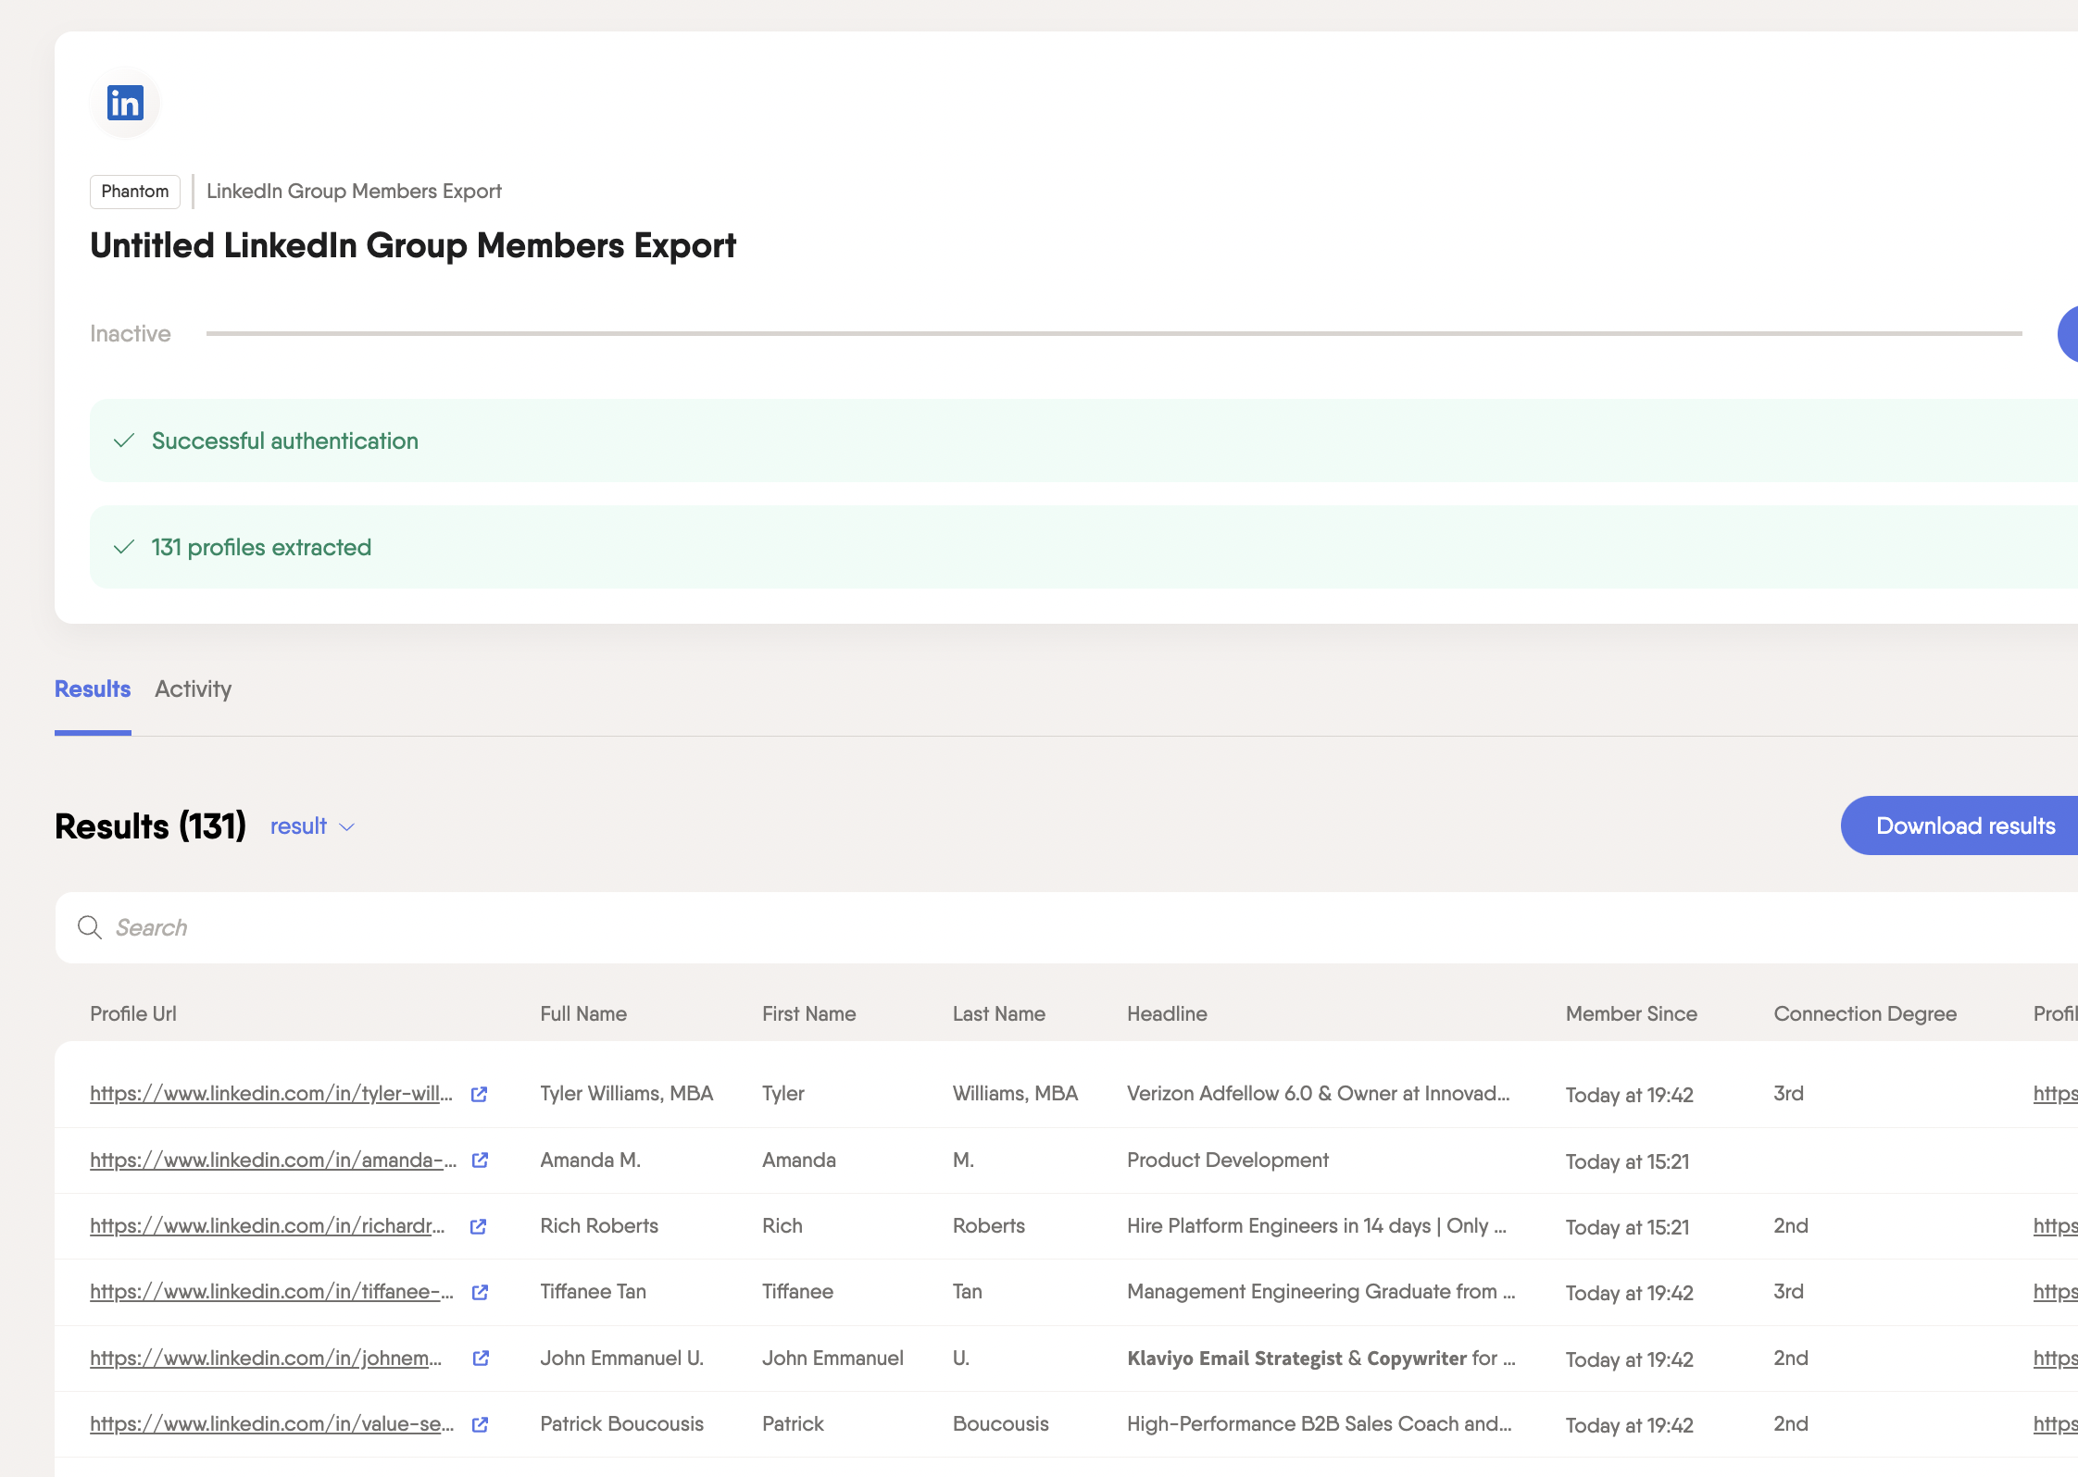
Task: Expand the result dropdown selector
Action: point(312,826)
